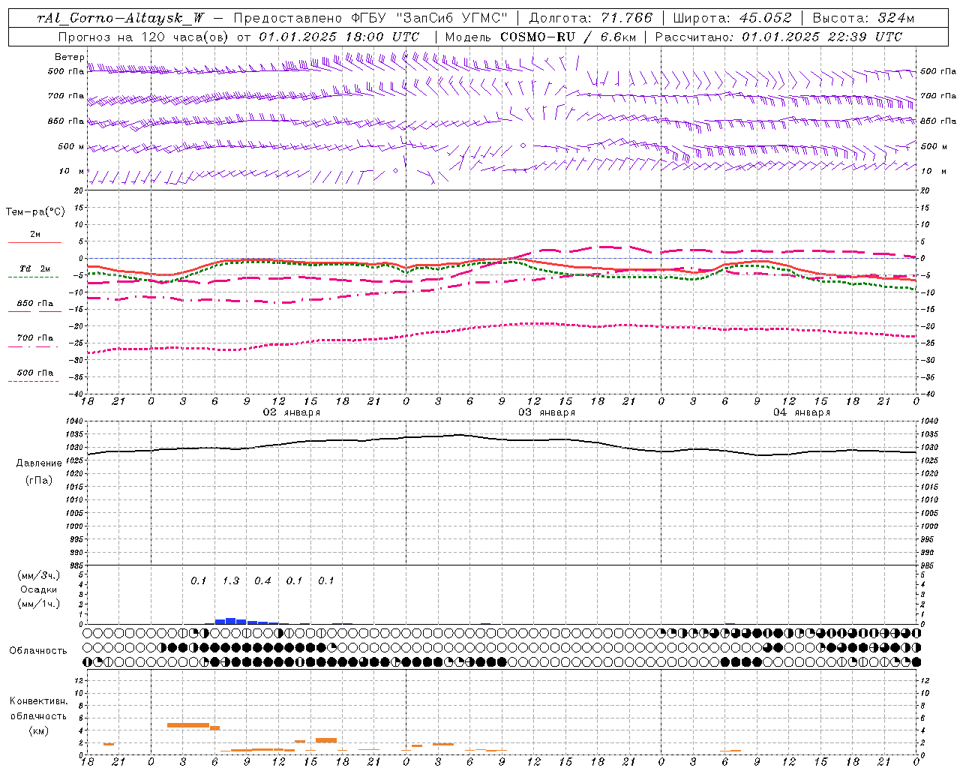
Task: Click the 03 января date label
Action: [546, 412]
